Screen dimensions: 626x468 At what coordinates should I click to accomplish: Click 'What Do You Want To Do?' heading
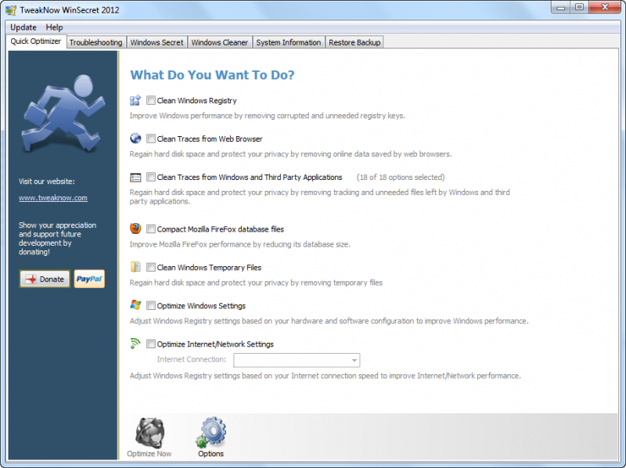click(x=212, y=74)
